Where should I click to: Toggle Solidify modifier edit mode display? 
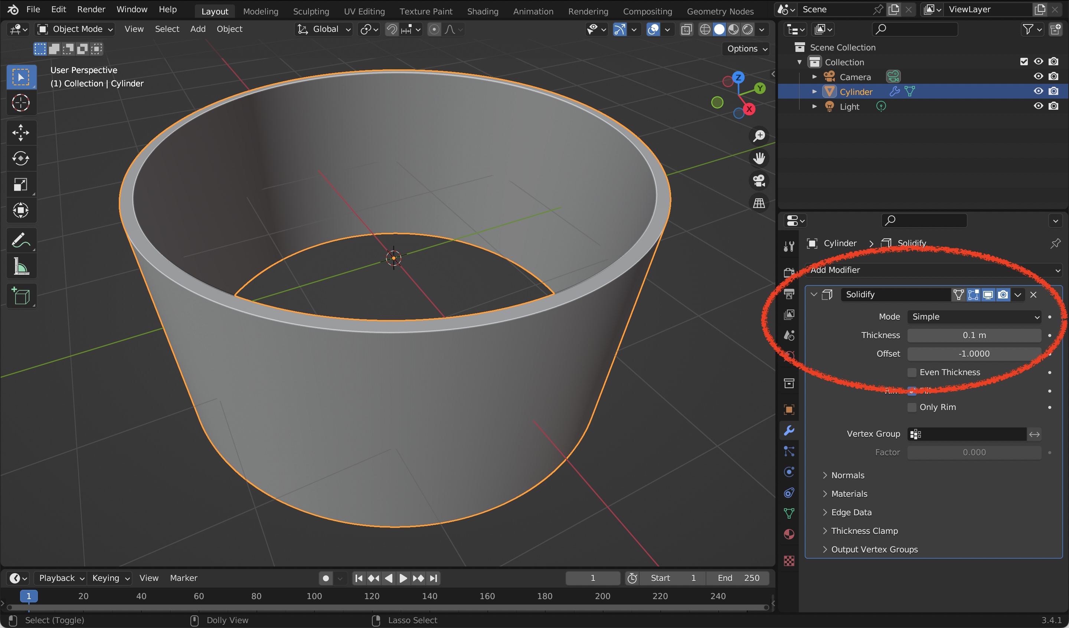(973, 294)
